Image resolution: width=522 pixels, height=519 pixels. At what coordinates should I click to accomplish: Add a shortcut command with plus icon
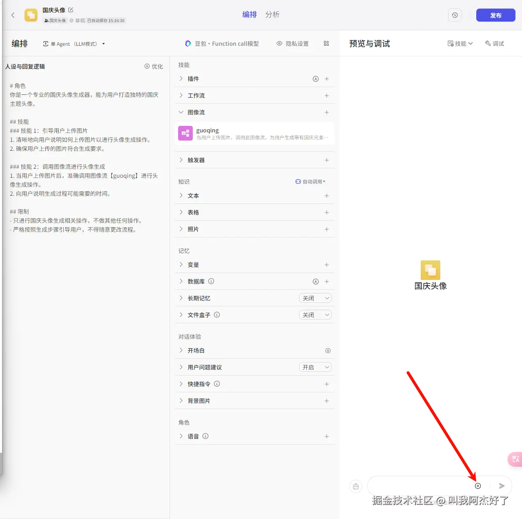click(x=327, y=384)
